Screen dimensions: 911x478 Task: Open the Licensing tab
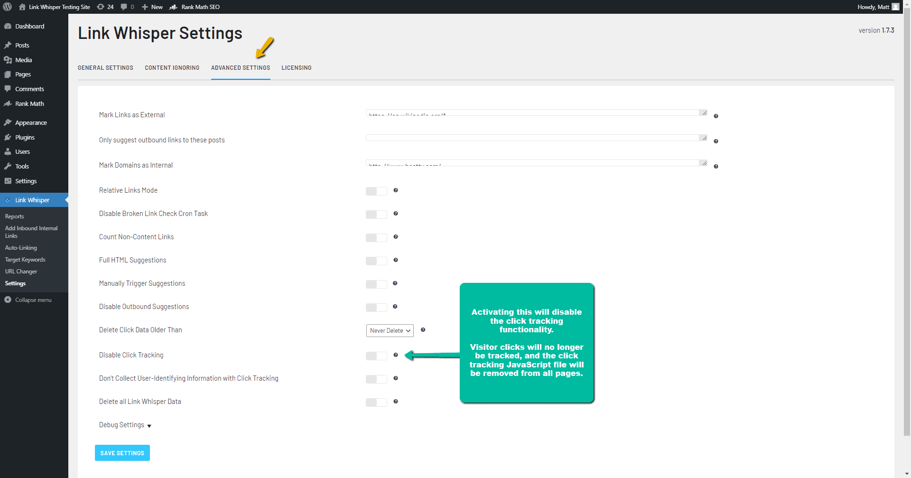tap(296, 67)
